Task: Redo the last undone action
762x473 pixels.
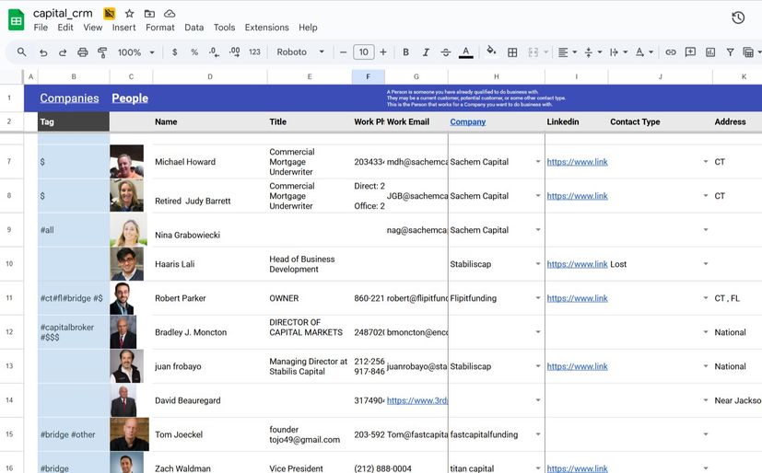Action: click(x=63, y=52)
